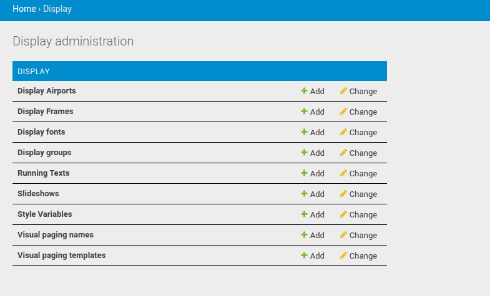The height and width of the screenshot is (296, 490).
Task: Click the DISPLAY section header
Action: click(34, 72)
